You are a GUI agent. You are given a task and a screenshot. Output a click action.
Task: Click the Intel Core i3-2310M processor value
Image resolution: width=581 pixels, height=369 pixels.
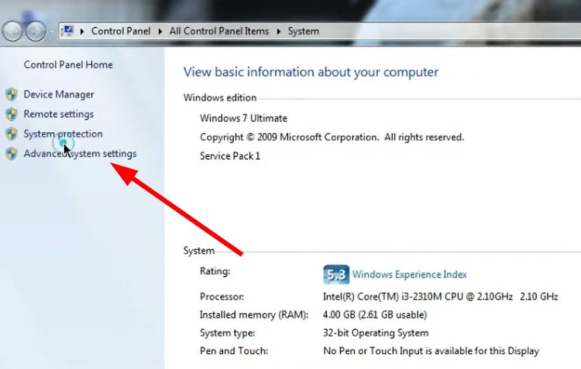click(440, 296)
